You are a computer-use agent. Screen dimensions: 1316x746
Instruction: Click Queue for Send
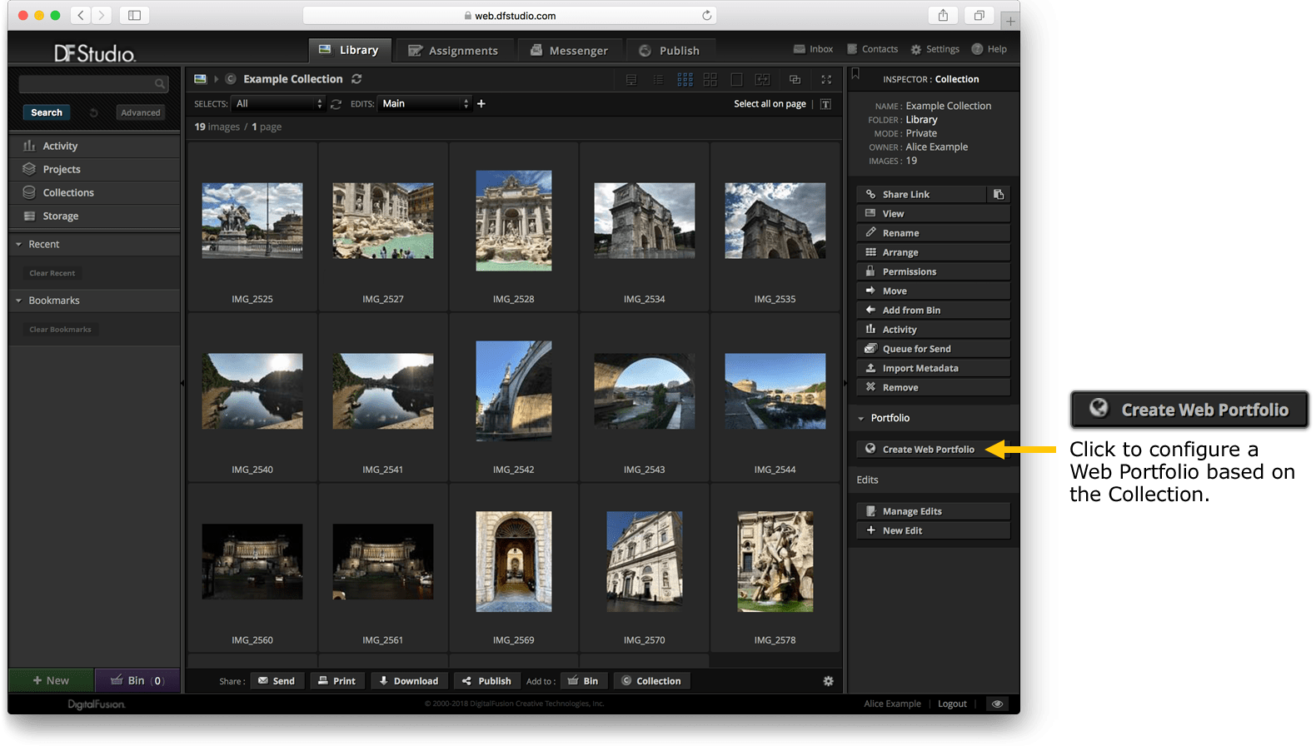point(933,349)
